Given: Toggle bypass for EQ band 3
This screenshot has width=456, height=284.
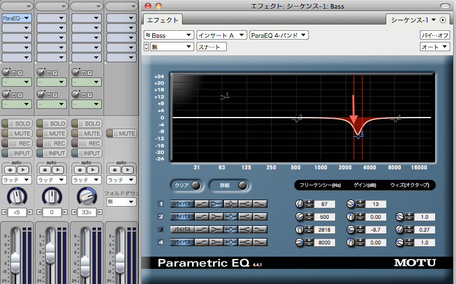Looking at the screenshot, I should 182,229.
